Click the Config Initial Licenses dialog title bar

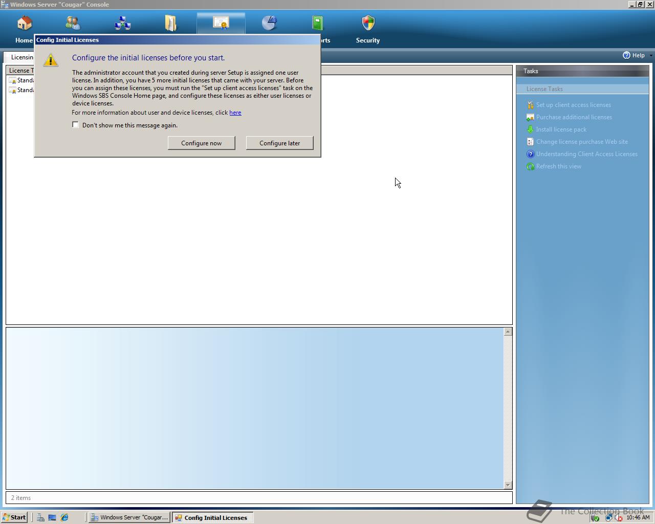[178, 40]
